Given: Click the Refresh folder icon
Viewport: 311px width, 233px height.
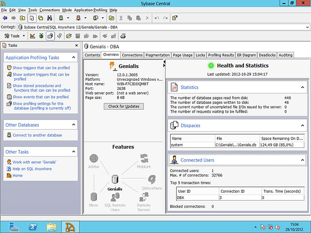Looking at the screenshot, I should coord(112,18).
